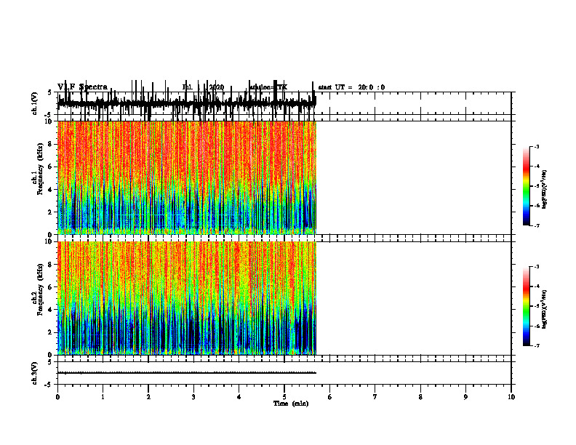Screen dimensions: 576x445
Task: Click the ch.2 spectrogram color bar
Action: [x=526, y=306]
